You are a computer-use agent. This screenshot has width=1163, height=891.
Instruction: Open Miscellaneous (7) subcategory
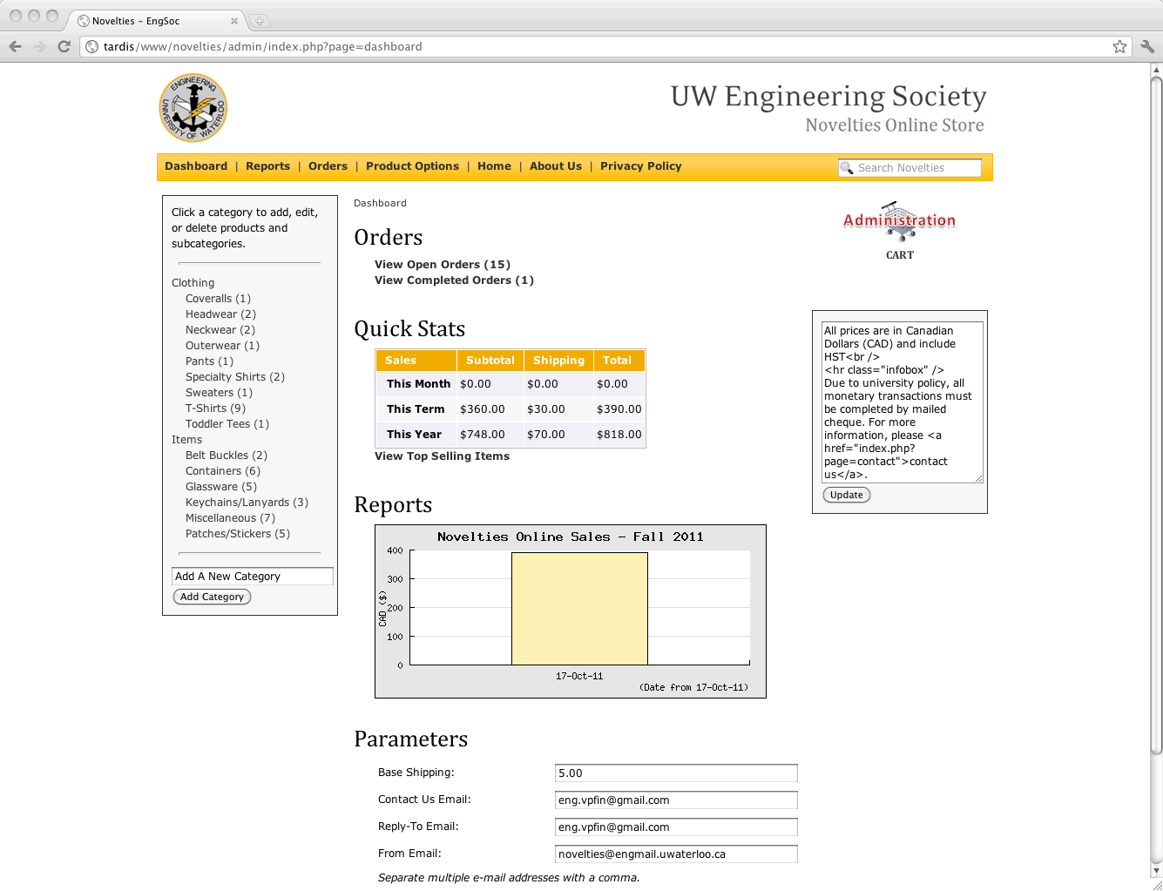point(230,518)
